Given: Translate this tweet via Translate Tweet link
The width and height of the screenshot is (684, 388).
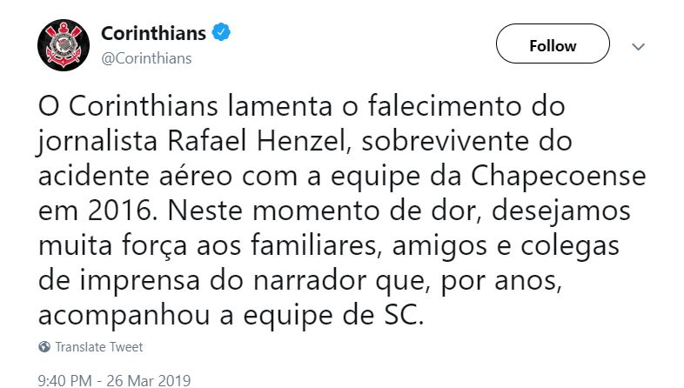Looking at the screenshot, I should click(98, 347).
